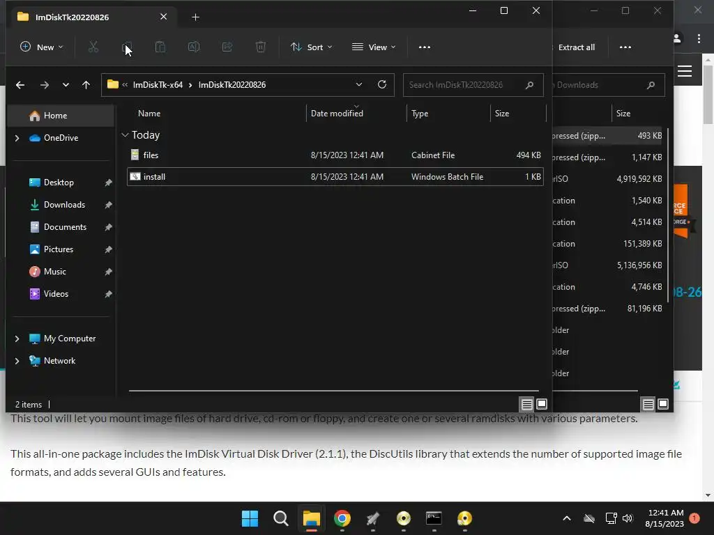Click the Cut scissors icon in toolbar
714x535 pixels.
point(93,47)
